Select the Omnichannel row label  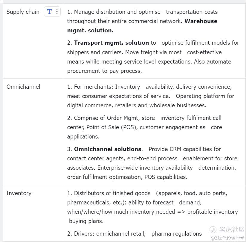[x=23, y=87]
